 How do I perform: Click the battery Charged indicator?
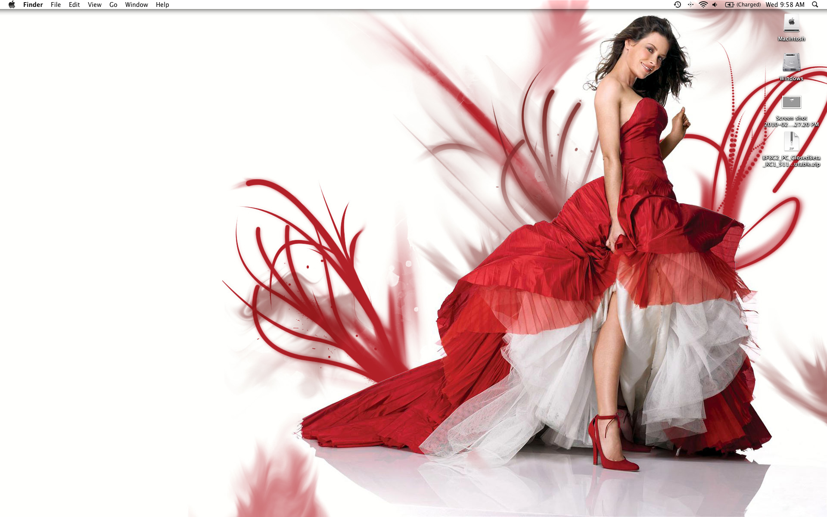click(743, 5)
